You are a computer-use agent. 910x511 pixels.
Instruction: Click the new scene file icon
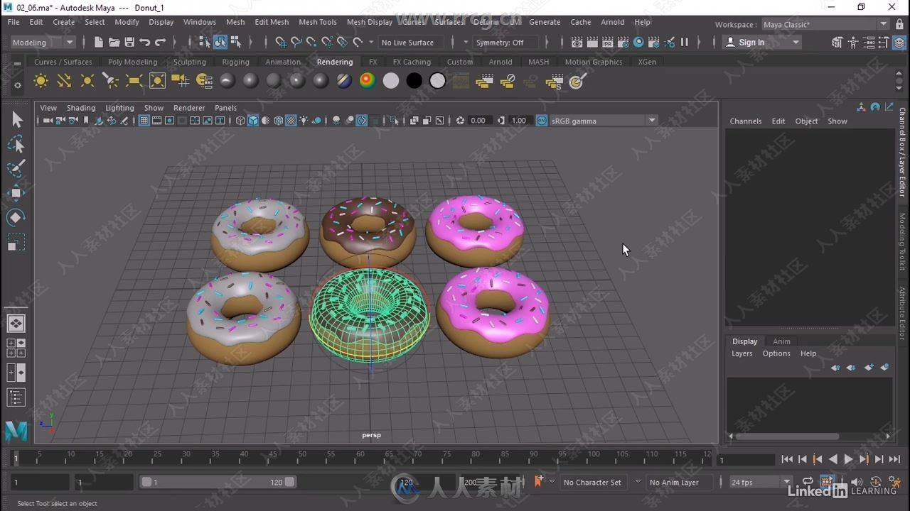click(98, 43)
